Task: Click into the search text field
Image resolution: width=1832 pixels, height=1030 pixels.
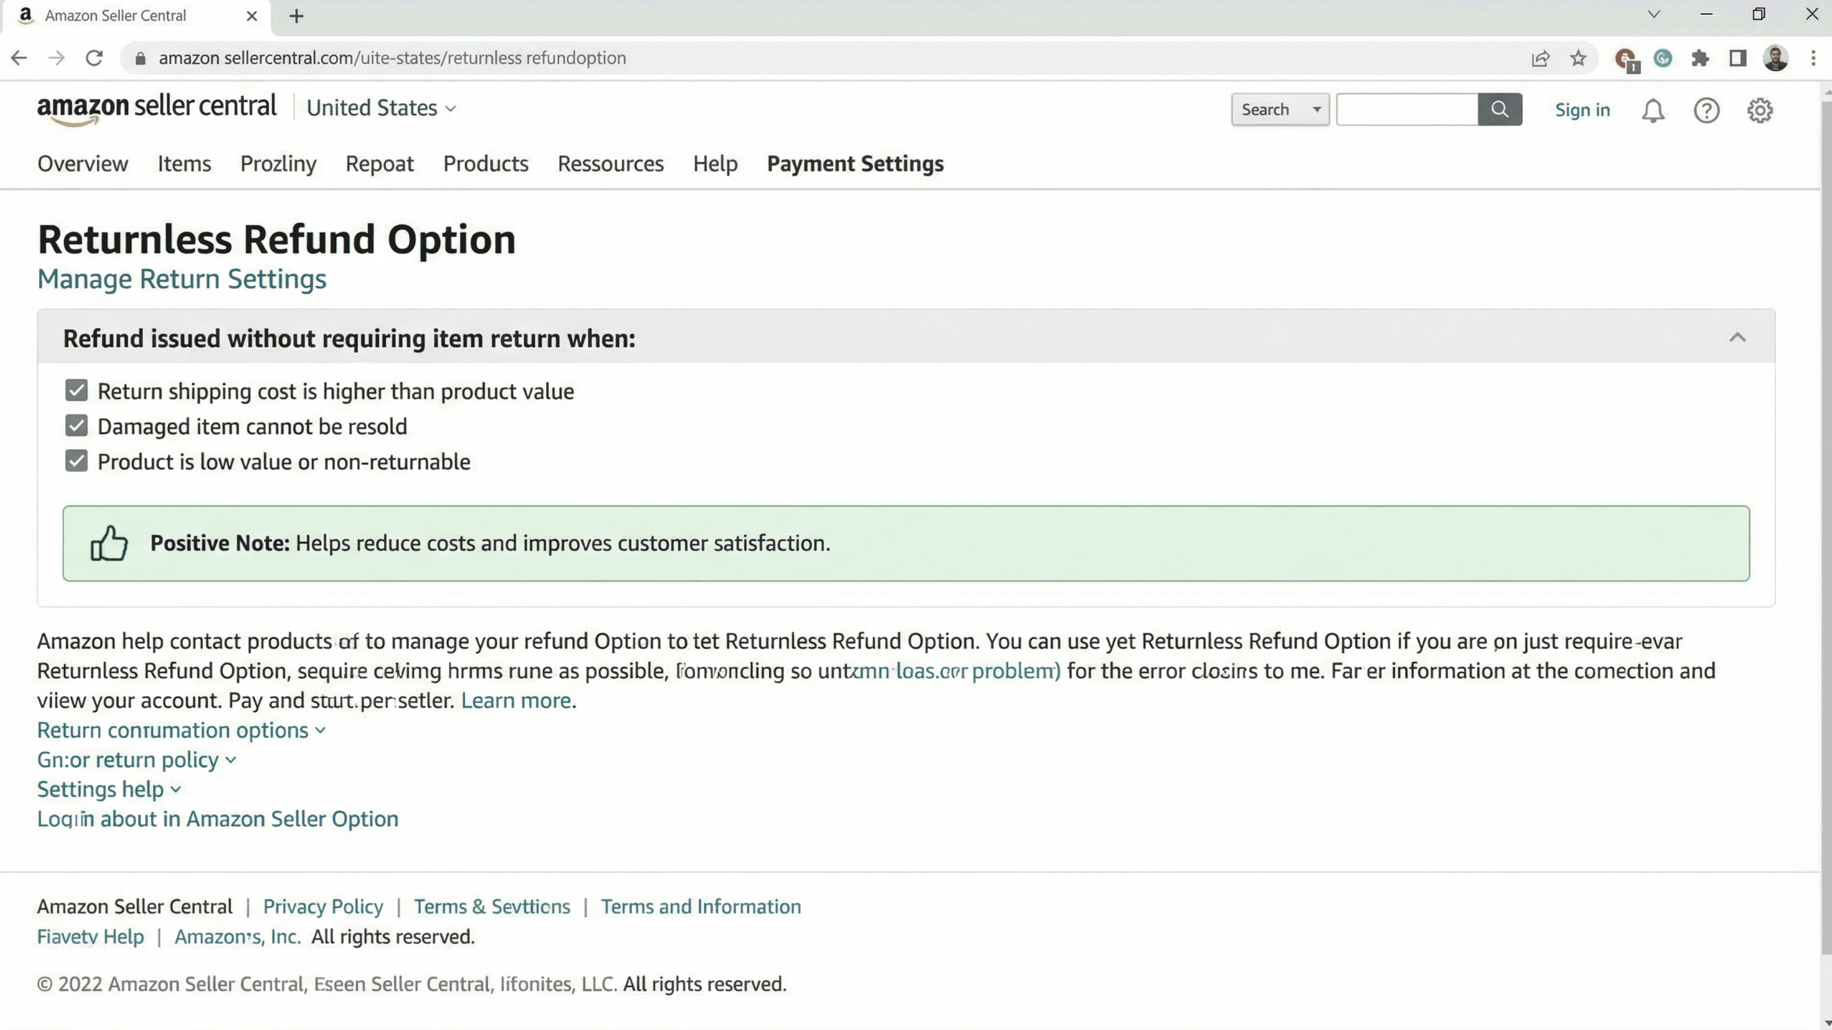Action: (1406, 110)
